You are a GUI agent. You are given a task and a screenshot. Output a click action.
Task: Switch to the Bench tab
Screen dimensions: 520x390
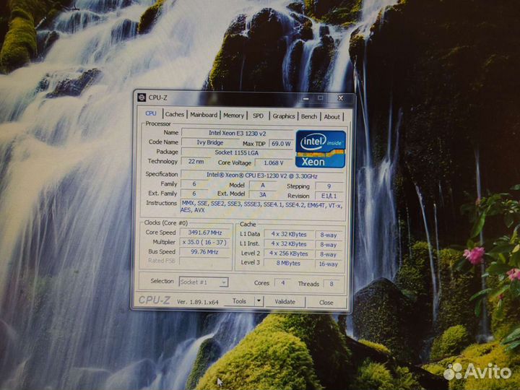309,116
